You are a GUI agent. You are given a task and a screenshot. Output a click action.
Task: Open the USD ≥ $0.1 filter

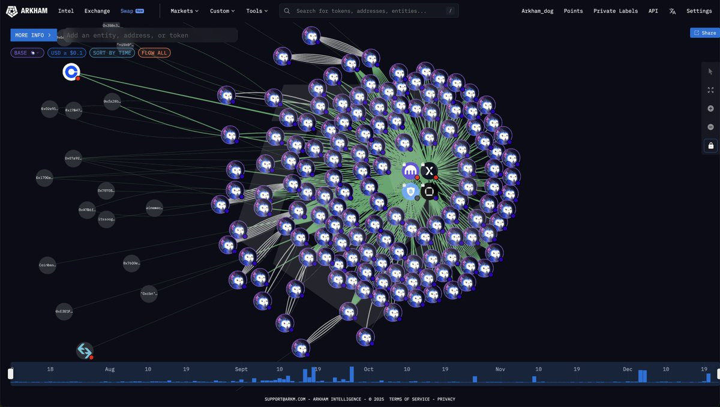[67, 53]
